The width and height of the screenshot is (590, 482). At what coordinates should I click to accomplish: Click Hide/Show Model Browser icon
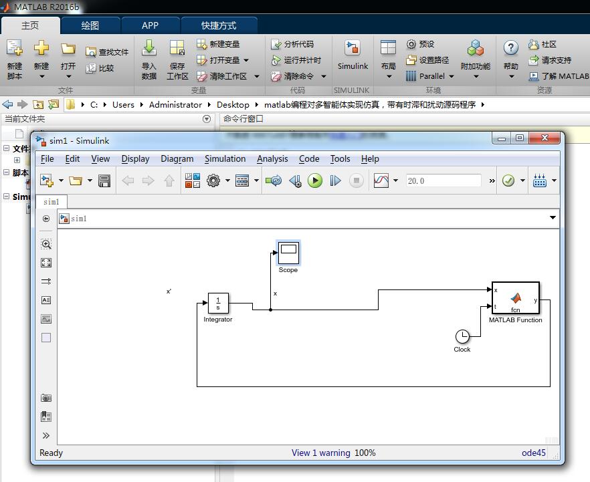[x=46, y=416]
